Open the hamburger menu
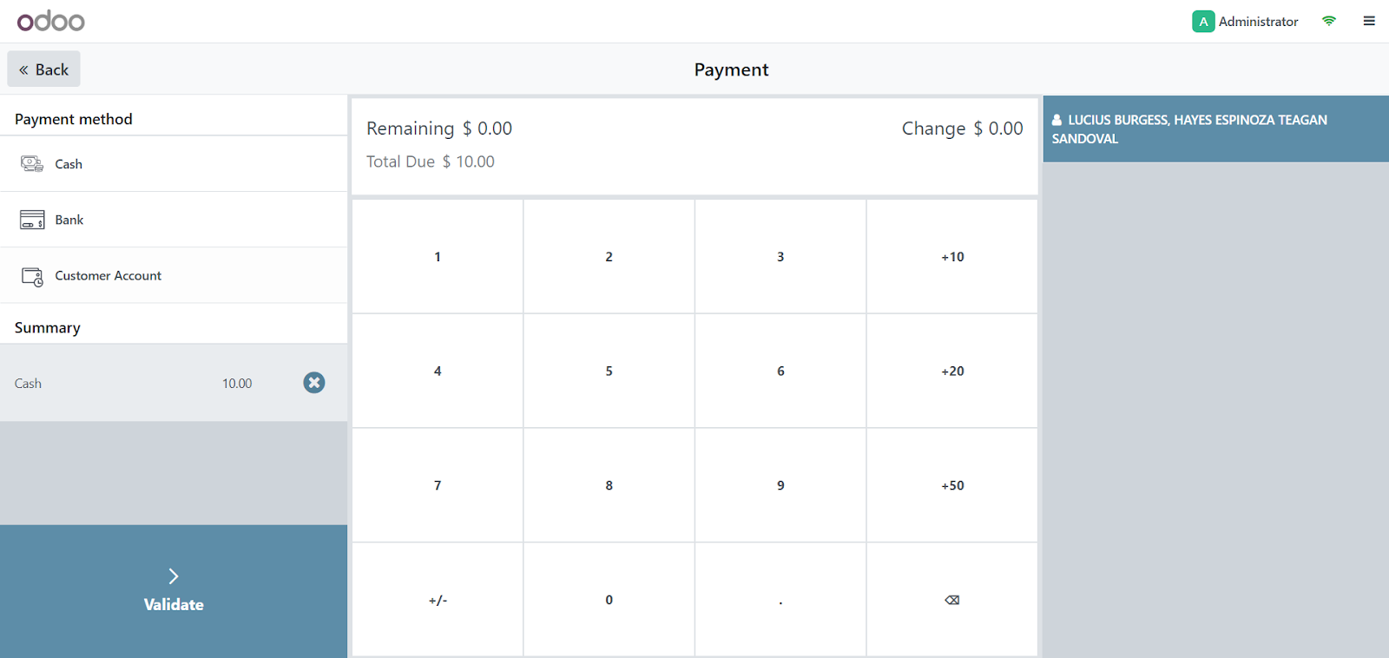Viewport: 1389px width, 658px height. tap(1369, 21)
